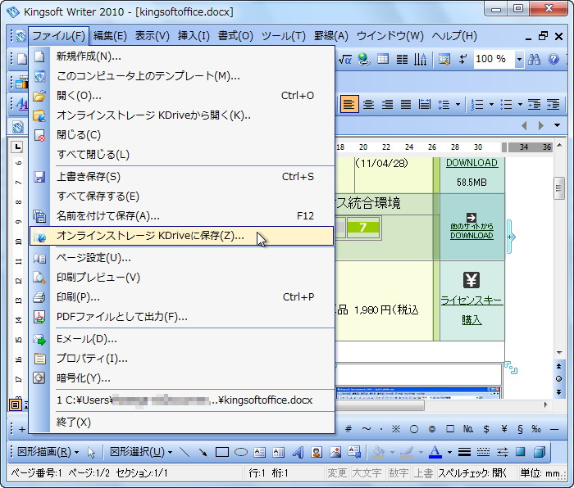Expand font color dropdown arrow
The height and width of the screenshot is (488, 574).
click(x=449, y=453)
